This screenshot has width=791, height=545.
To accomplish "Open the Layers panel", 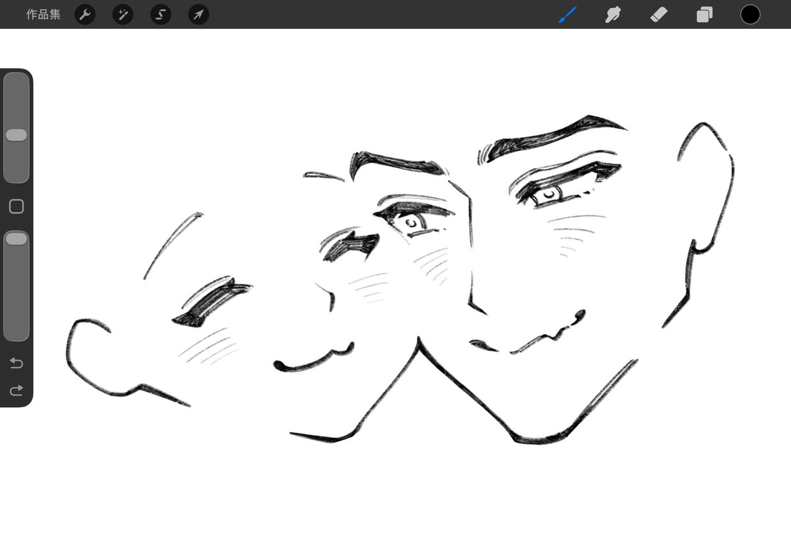I will (x=705, y=14).
